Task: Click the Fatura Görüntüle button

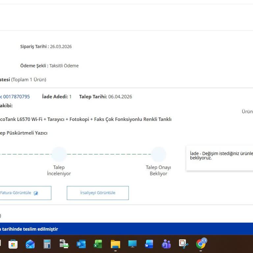Action: pos(25,193)
